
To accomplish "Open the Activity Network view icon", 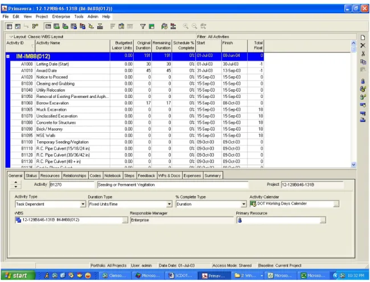I will click(x=35, y=26).
